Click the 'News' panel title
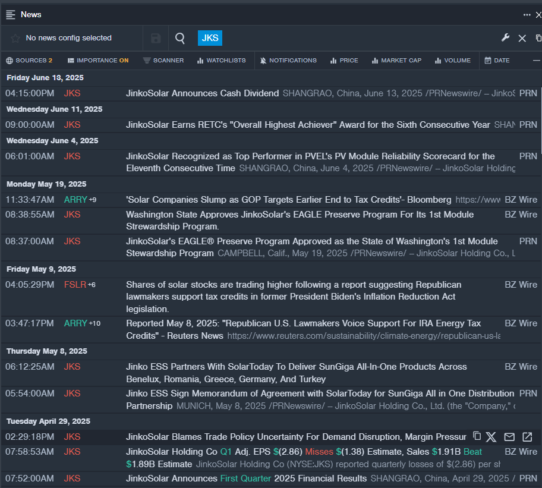The width and height of the screenshot is (542, 488). pos(31,14)
